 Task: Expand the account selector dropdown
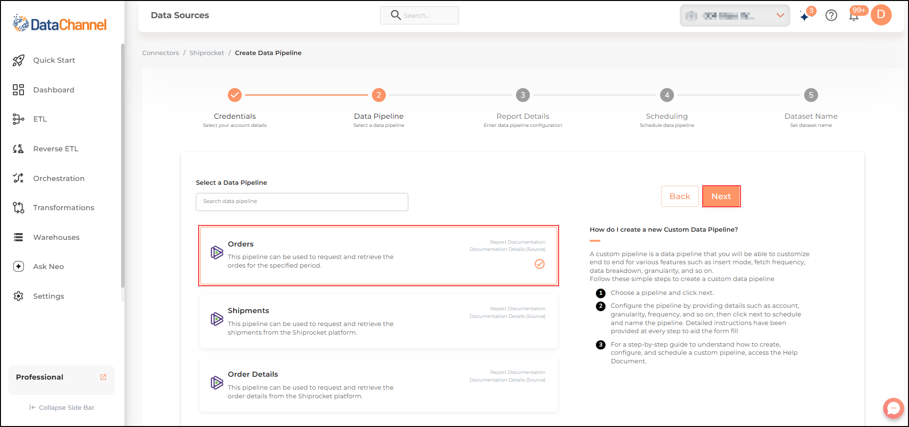pyautogui.click(x=735, y=16)
